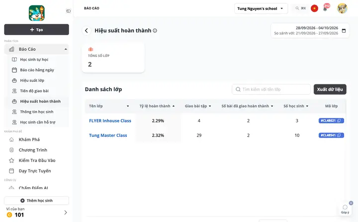
Task: Click the Góp ý feedback chat icon
Action: [x=345, y=207]
